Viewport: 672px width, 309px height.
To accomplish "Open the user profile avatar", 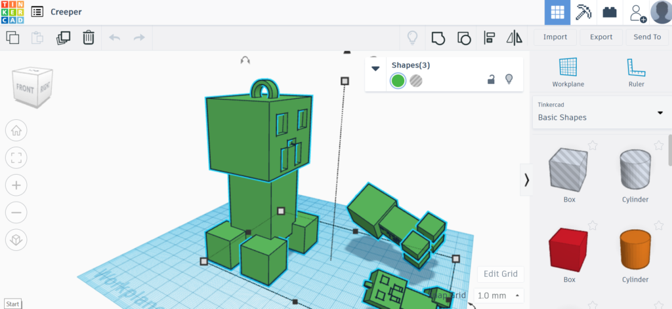I will pyautogui.click(x=661, y=12).
